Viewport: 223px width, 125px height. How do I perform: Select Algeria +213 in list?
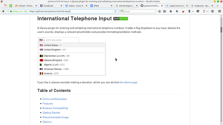coord(72,65)
